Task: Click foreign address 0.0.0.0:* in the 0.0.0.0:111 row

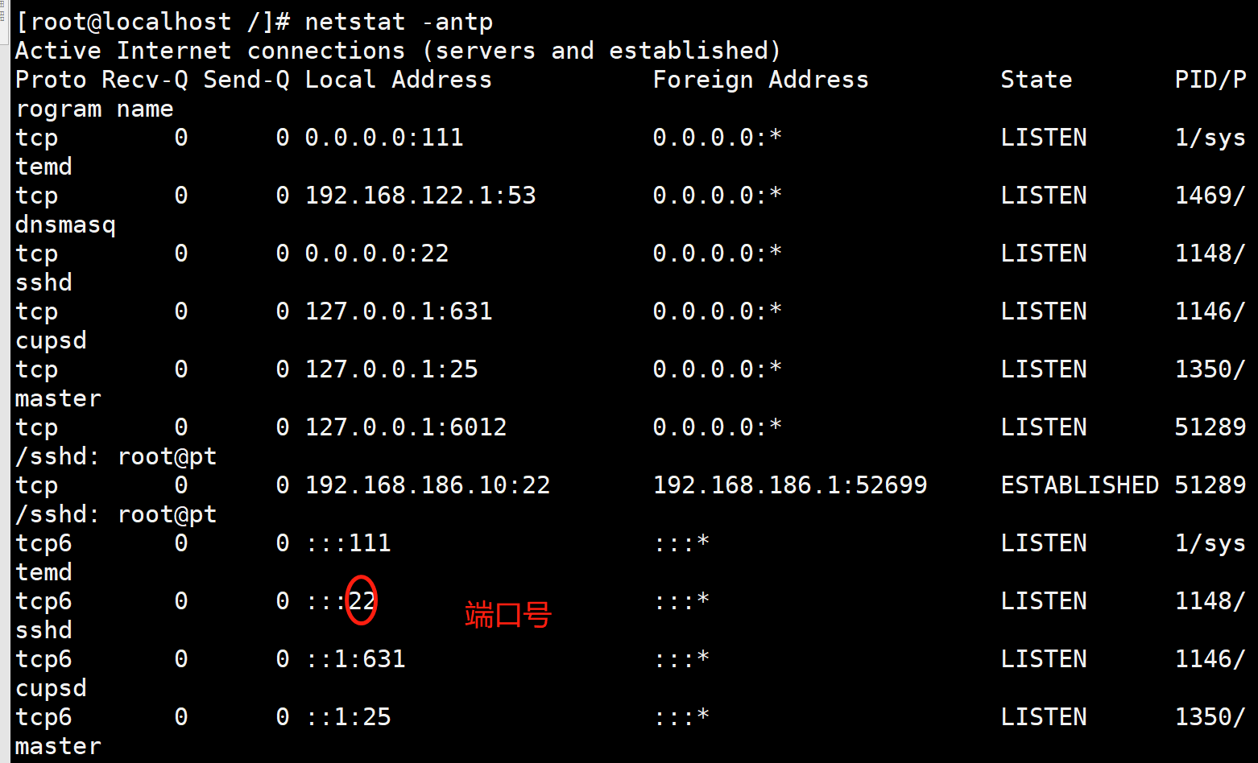Action: [718, 138]
